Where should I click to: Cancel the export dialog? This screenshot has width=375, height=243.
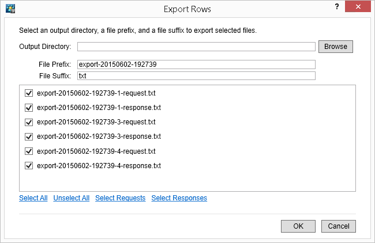click(x=339, y=226)
